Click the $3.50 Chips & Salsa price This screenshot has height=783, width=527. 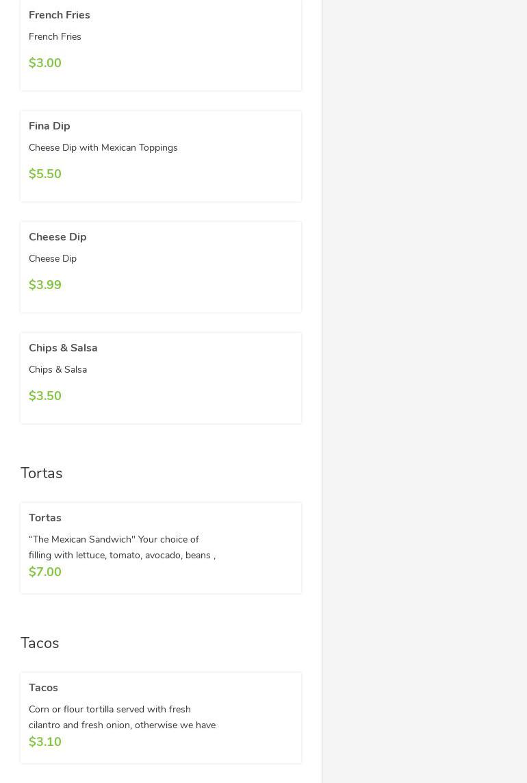(x=45, y=396)
